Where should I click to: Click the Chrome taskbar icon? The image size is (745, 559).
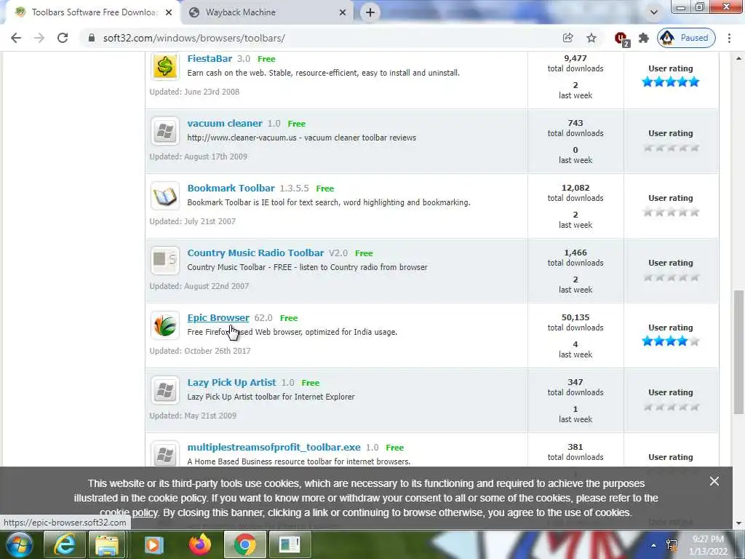(x=244, y=544)
